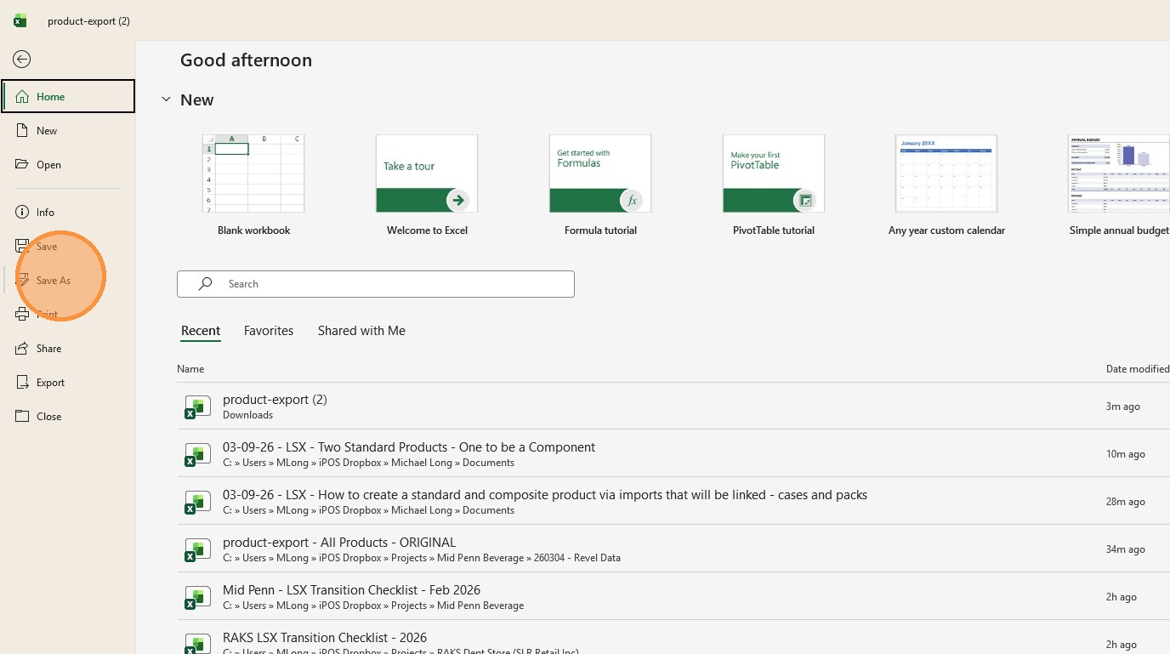Open How to create standard and composite product file
This screenshot has height=654, width=1170.
[x=673, y=501]
